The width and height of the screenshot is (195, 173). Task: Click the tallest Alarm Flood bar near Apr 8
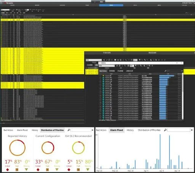(x=160, y=151)
